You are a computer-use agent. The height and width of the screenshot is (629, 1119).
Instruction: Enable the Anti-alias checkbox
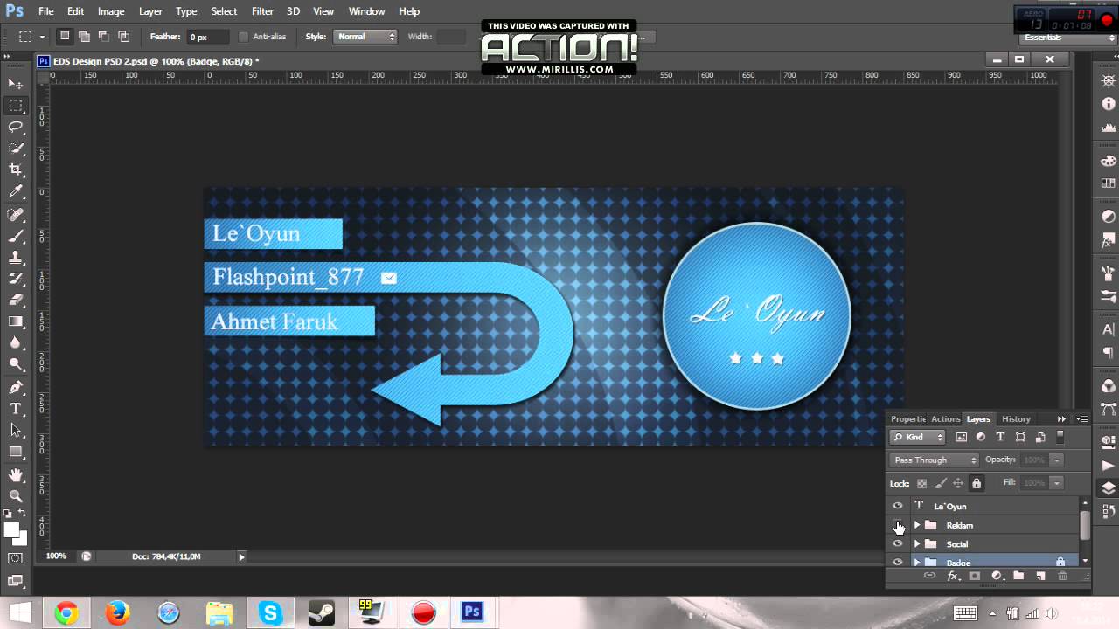coord(244,37)
